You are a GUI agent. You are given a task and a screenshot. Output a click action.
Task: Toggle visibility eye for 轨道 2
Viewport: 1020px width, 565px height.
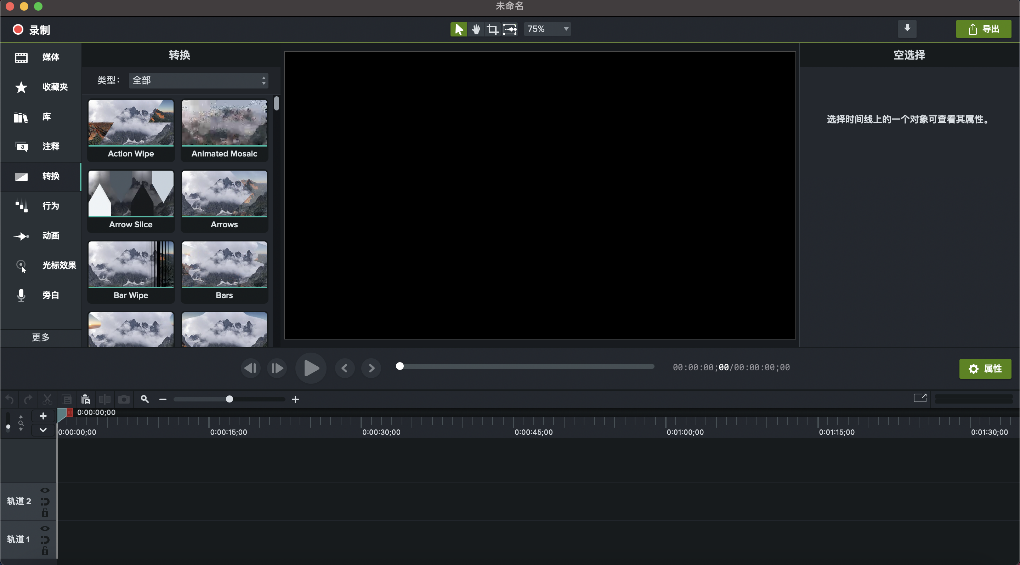tap(45, 491)
